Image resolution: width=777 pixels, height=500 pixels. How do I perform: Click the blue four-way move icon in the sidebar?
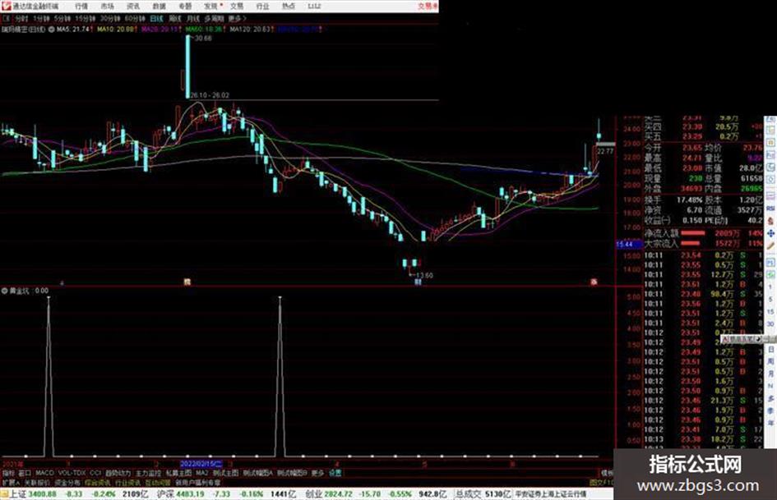[x=770, y=234]
